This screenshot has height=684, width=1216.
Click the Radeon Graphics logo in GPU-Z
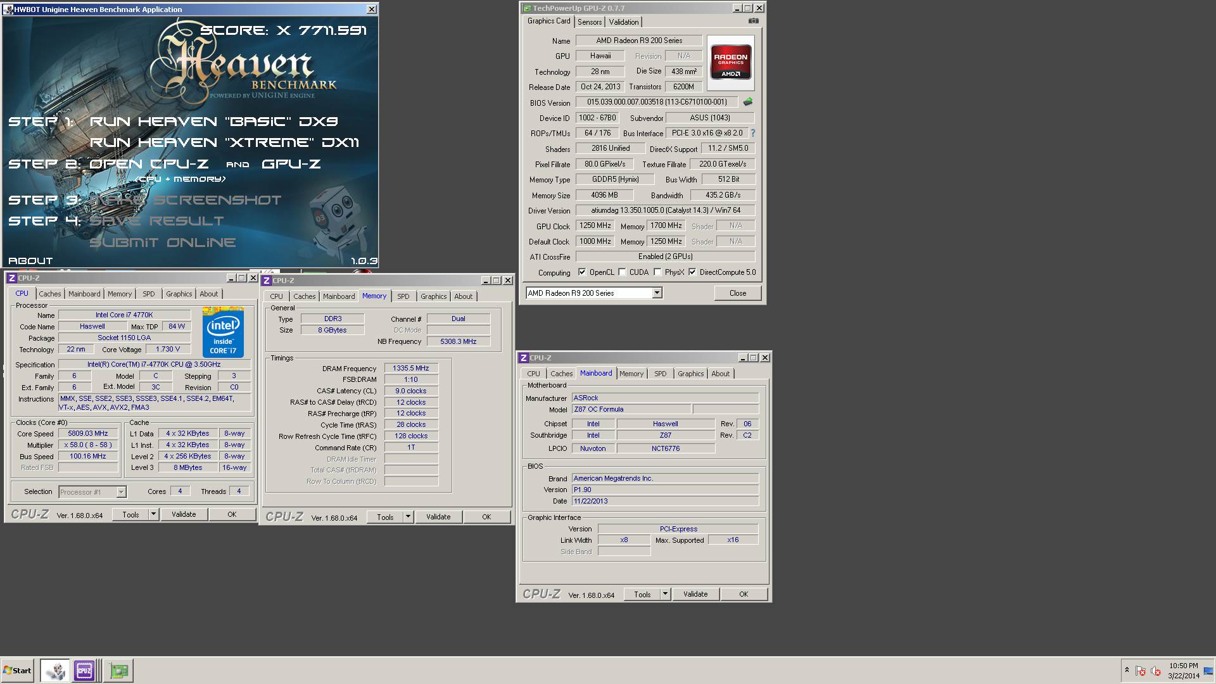click(730, 62)
